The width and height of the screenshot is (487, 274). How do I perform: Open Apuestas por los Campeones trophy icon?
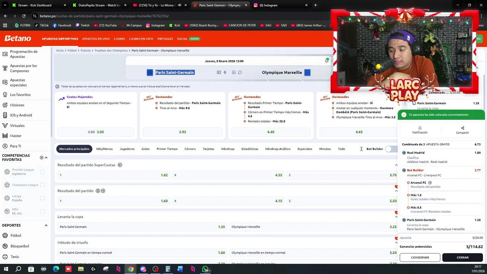tap(5, 68)
